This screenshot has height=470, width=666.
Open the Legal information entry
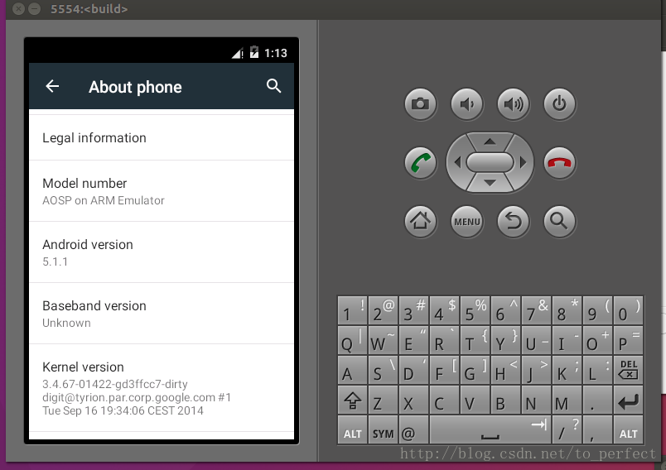(162, 138)
